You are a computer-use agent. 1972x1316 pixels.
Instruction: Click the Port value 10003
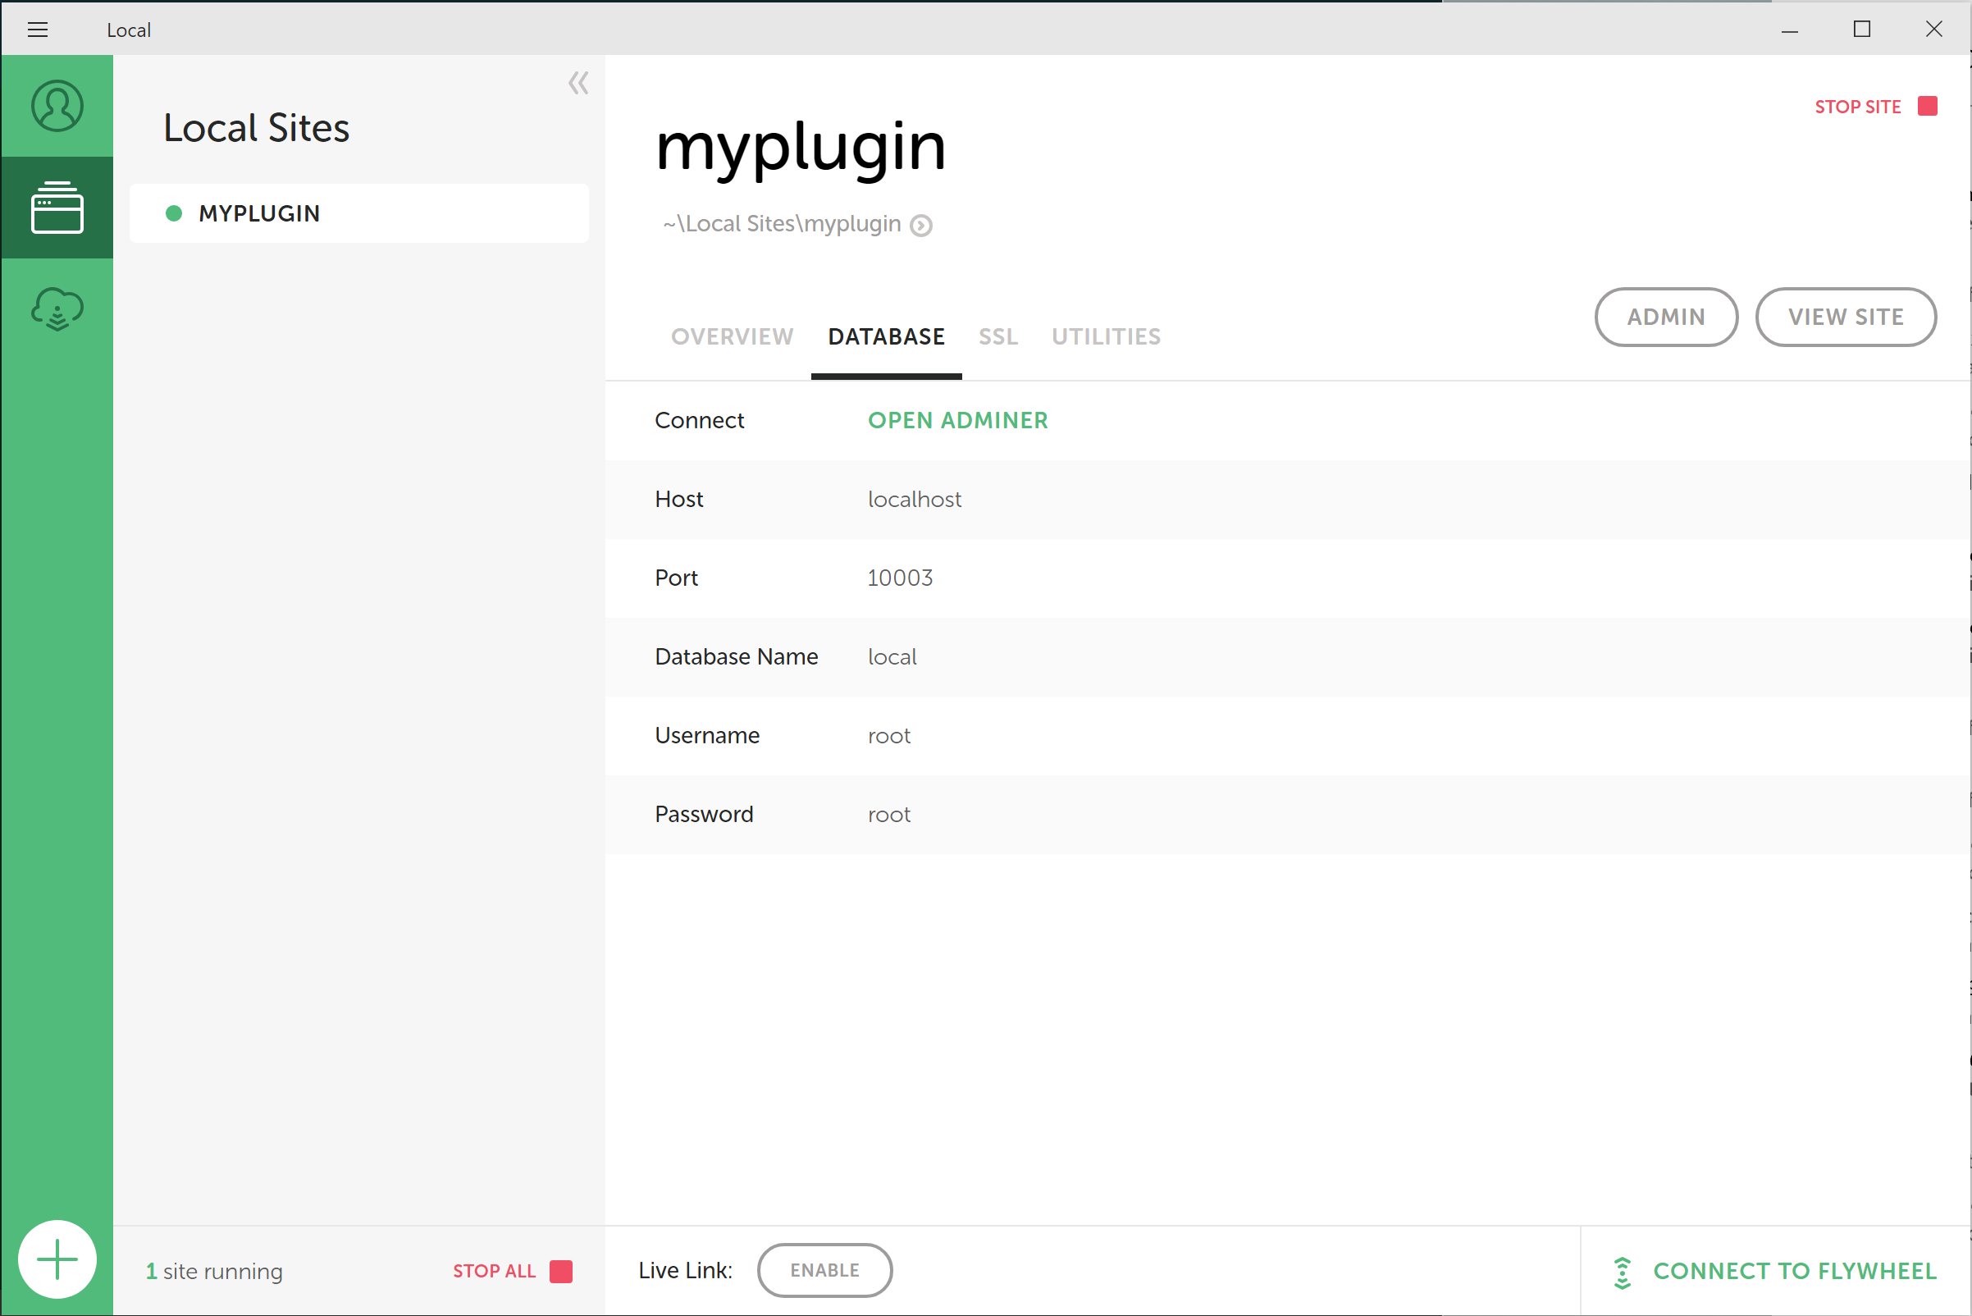tap(900, 578)
